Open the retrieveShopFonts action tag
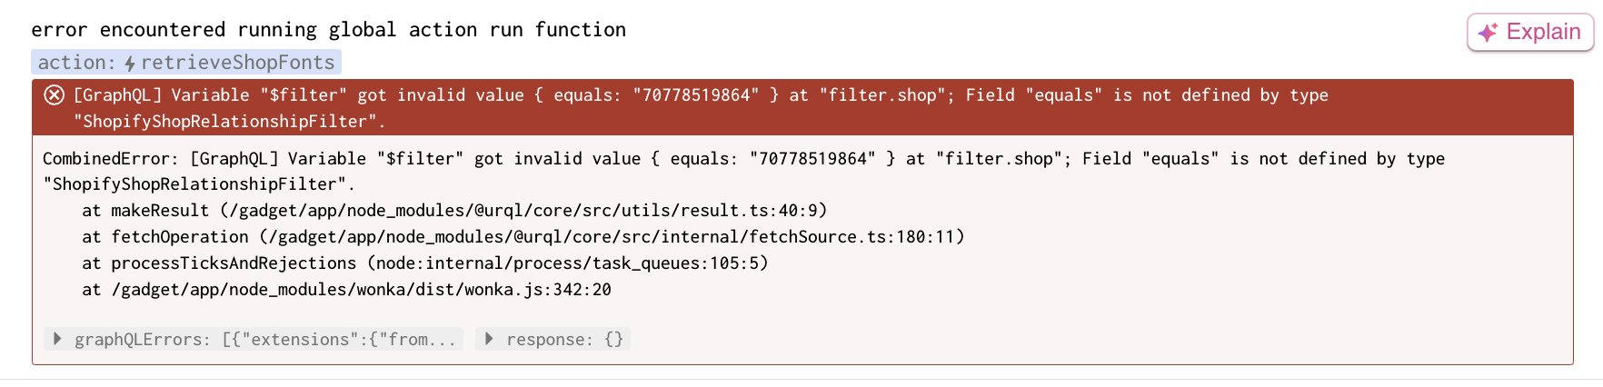 coord(237,63)
